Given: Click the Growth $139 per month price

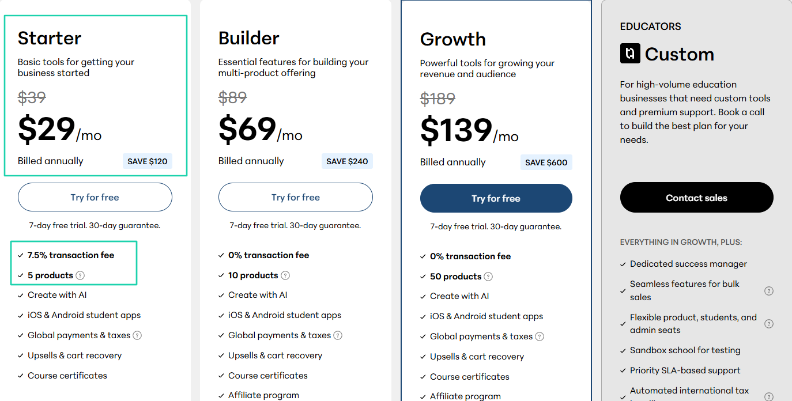Looking at the screenshot, I should (469, 130).
